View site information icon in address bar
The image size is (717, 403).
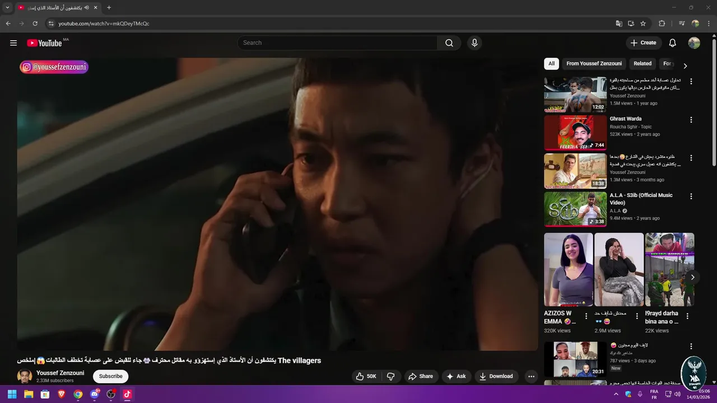click(x=50, y=24)
